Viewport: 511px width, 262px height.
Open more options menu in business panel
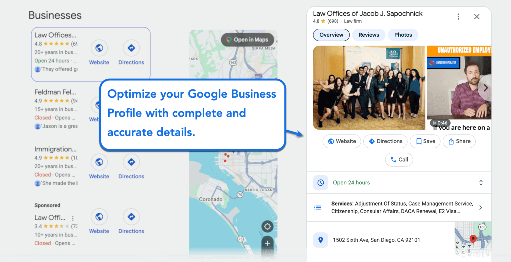(458, 17)
